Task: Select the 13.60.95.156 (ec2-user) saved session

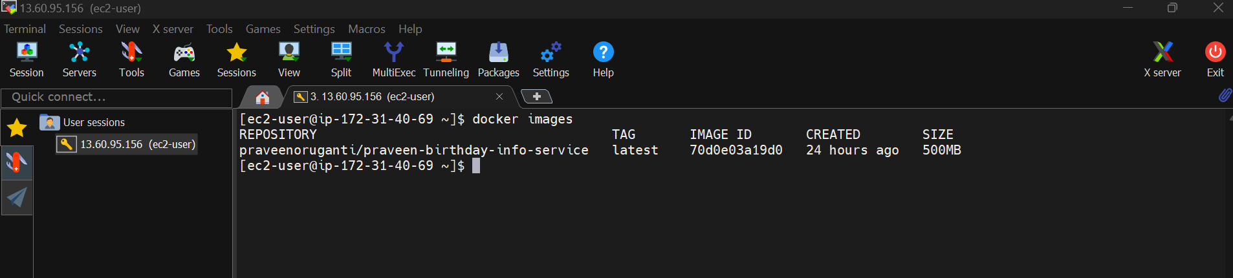Action: pyautogui.click(x=126, y=144)
